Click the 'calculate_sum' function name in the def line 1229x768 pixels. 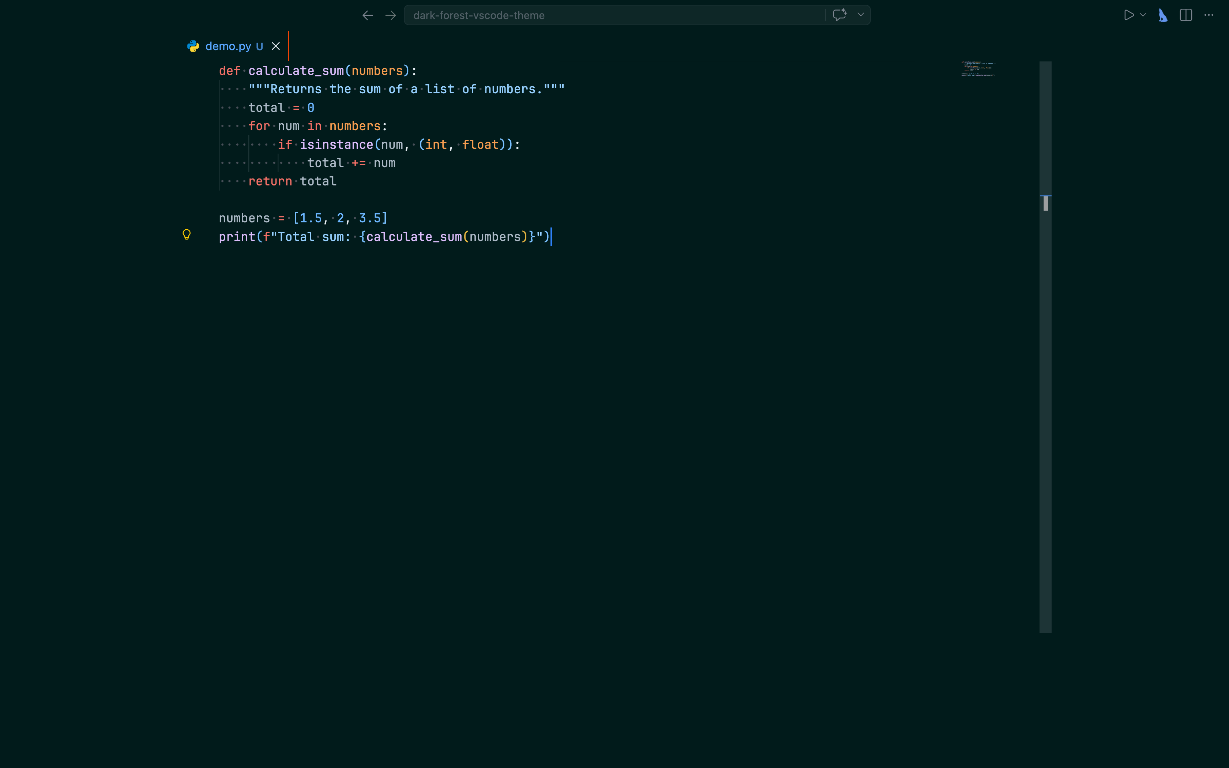296,71
